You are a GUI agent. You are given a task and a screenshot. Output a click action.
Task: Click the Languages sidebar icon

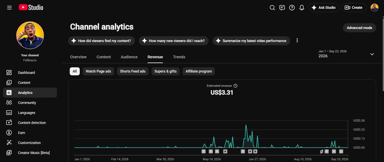coord(9,113)
